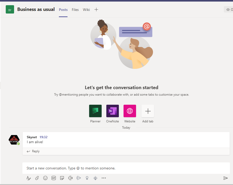The width and height of the screenshot is (233, 185).
Task: Toggle channel watch with the eye icon
Action: pos(228,9)
